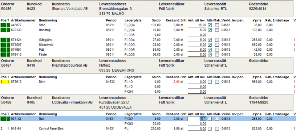Click the warning mark on Dörr row
Image resolution: width=296 pixels, height=131 pixels.
(294, 82)
